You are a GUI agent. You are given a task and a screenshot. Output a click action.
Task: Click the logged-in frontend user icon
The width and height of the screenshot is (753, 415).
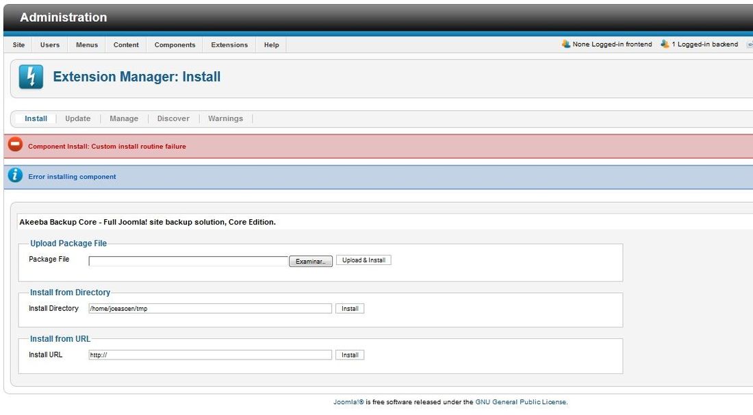565,45
